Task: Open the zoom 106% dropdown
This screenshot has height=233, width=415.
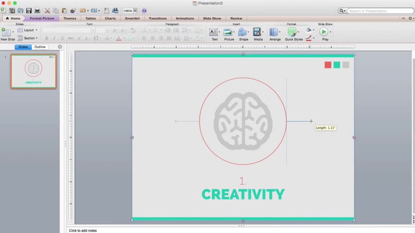Action: click(135, 11)
